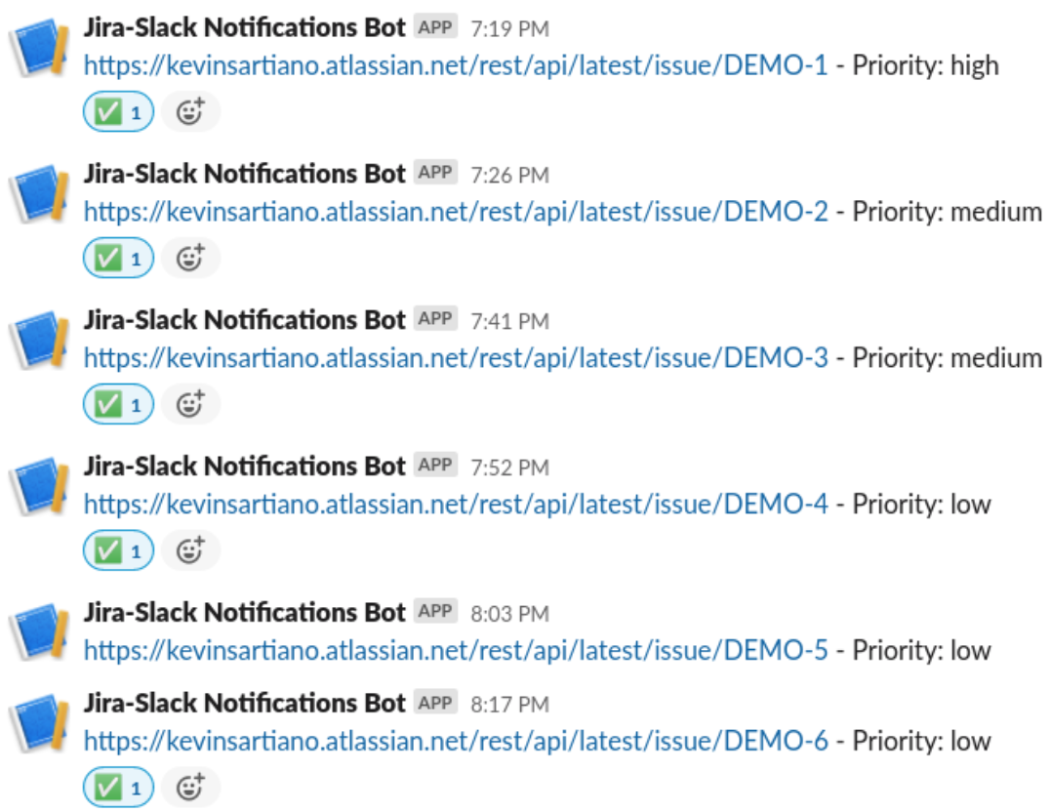Add a reaction to the DEMO-3 message
1051x812 pixels.
tap(191, 405)
